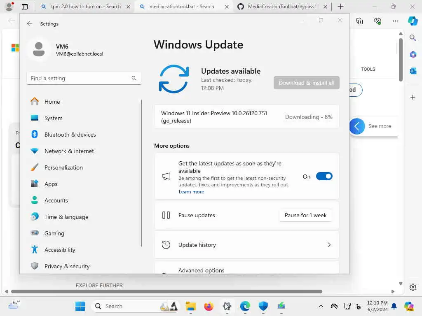Open Edge Collections icon
The height and width of the screenshot is (316, 422).
pos(359,21)
